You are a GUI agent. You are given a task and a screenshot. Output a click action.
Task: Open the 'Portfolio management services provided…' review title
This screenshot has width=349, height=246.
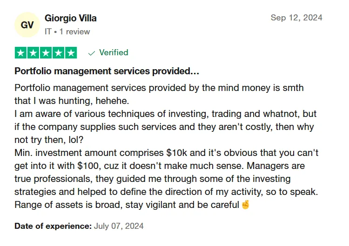(x=107, y=71)
